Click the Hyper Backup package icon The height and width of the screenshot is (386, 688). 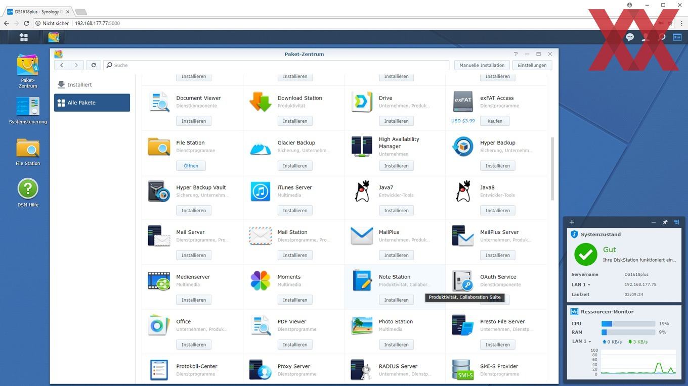pos(463,147)
